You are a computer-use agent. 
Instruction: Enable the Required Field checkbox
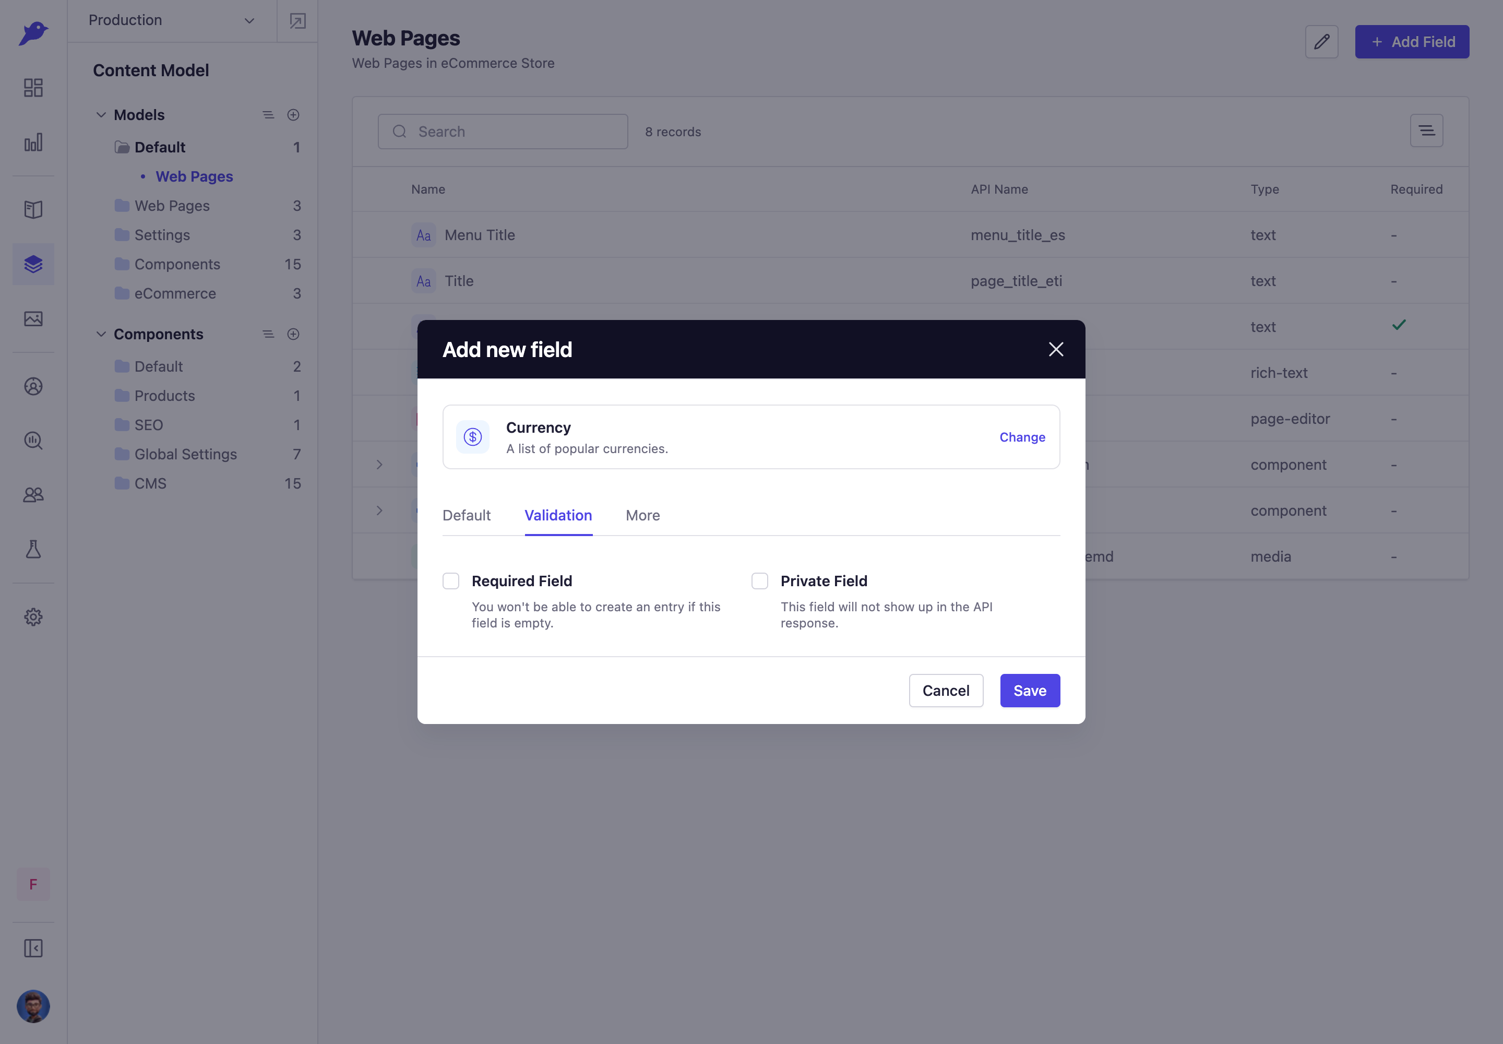pyautogui.click(x=450, y=581)
